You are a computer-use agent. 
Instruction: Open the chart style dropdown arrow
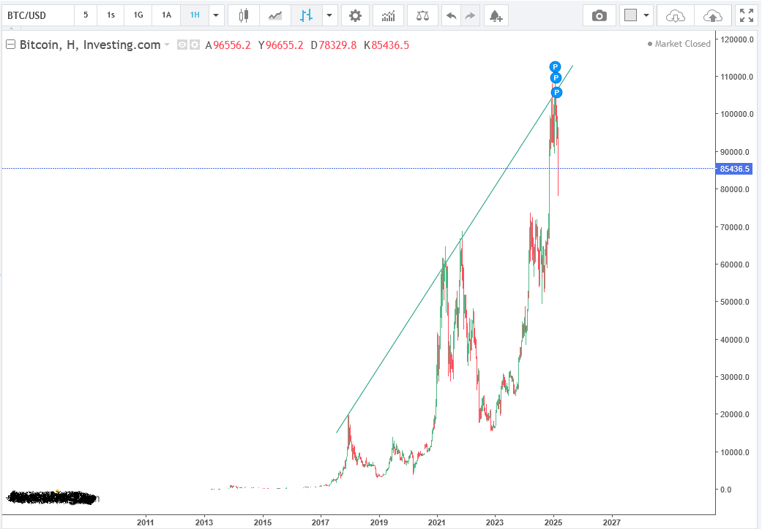329,15
